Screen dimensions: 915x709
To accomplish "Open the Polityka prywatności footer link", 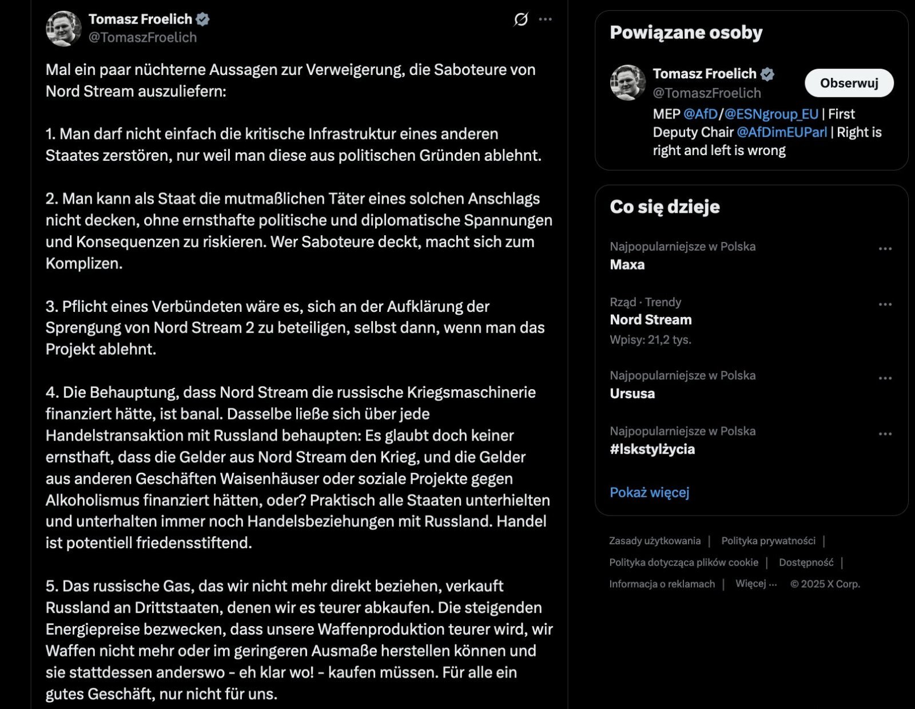I will pos(768,541).
